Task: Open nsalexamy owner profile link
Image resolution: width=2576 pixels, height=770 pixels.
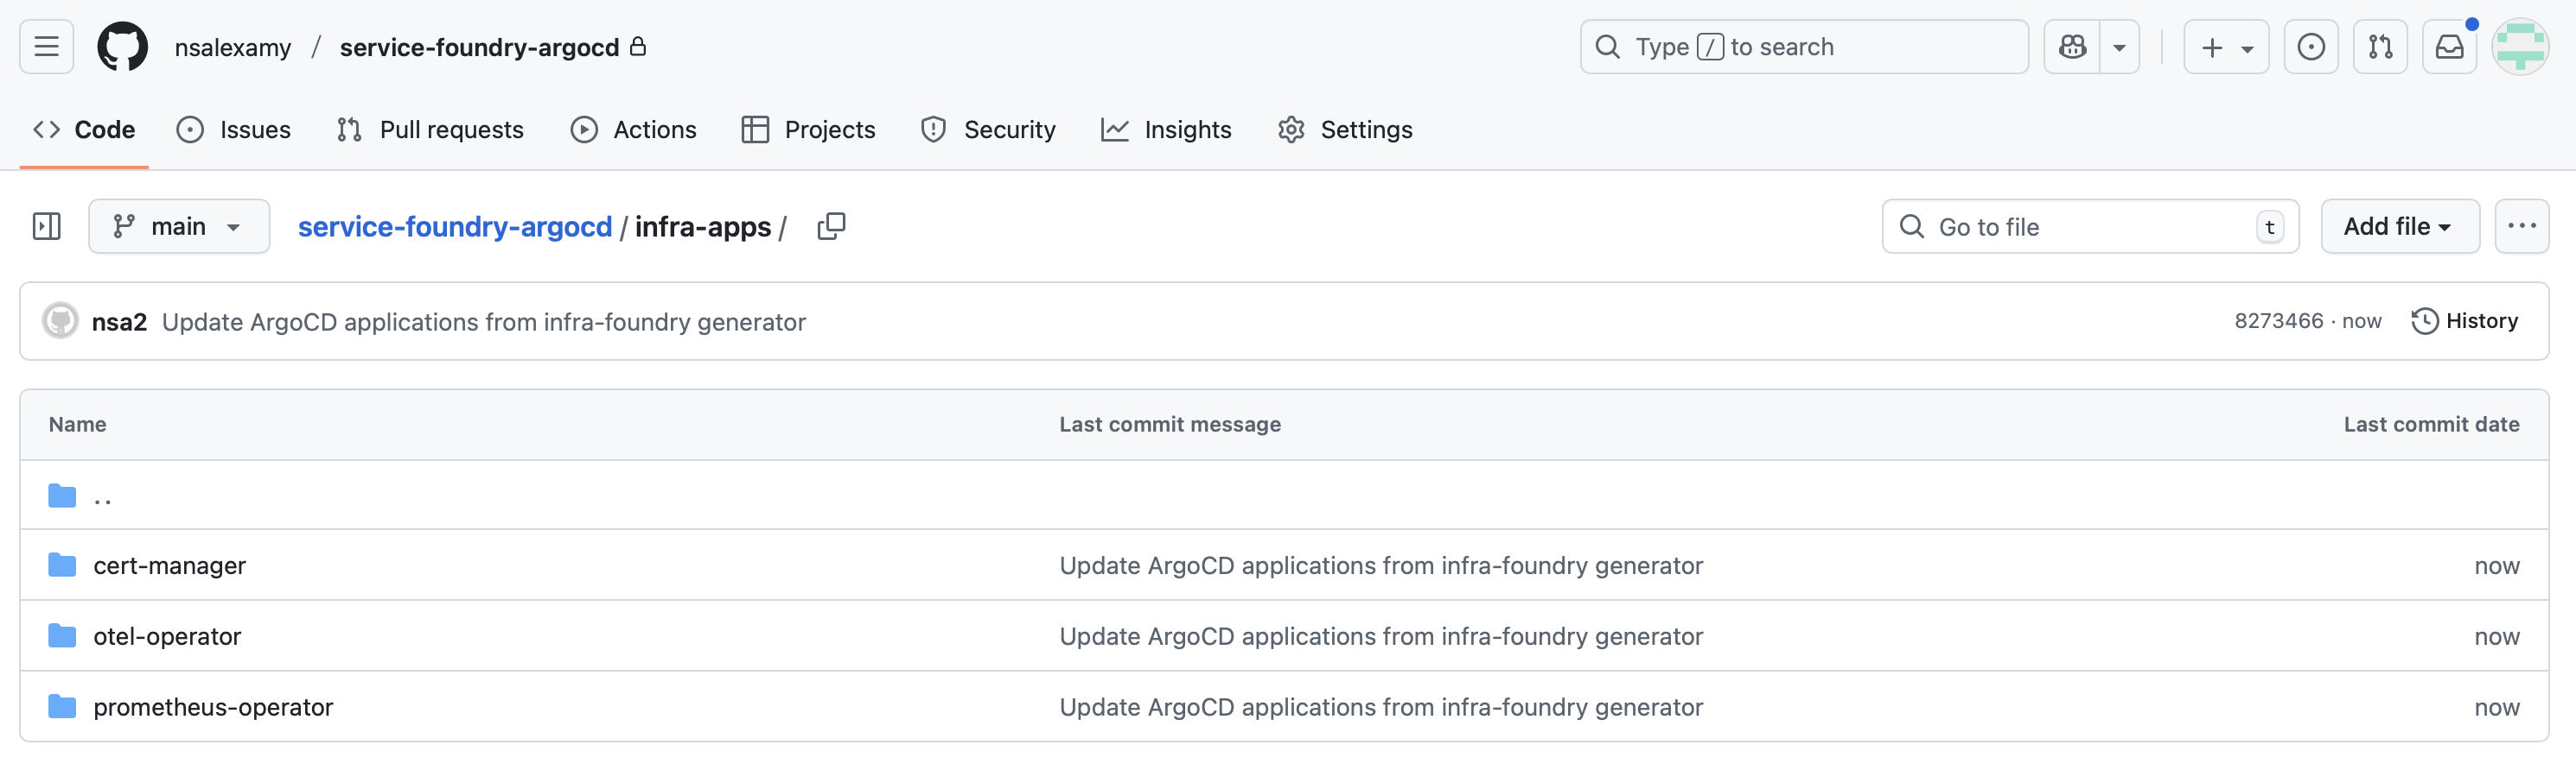Action: (233, 47)
